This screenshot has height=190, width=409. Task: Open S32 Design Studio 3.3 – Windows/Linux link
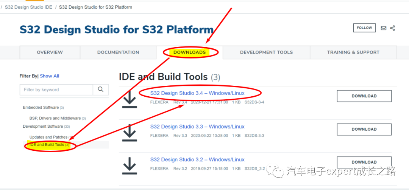pyautogui.click(x=197, y=127)
